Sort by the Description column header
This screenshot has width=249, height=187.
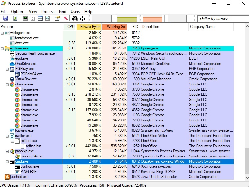point(164,27)
